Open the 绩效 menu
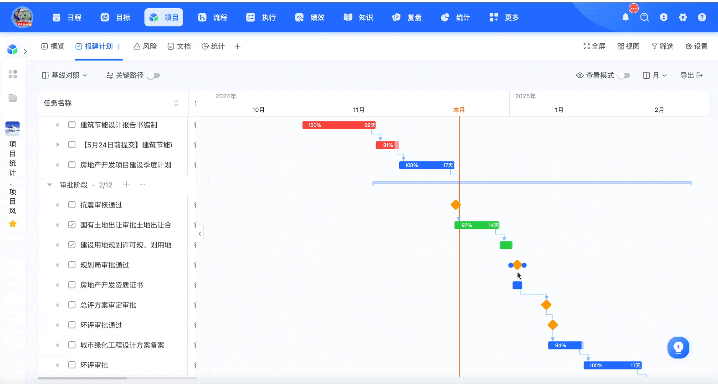Viewport: 718px width, 384px height. (x=310, y=17)
